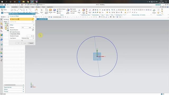This screenshot has width=169, height=95.
Task: Click the Sketch tool icon
Action: tap(2, 10)
